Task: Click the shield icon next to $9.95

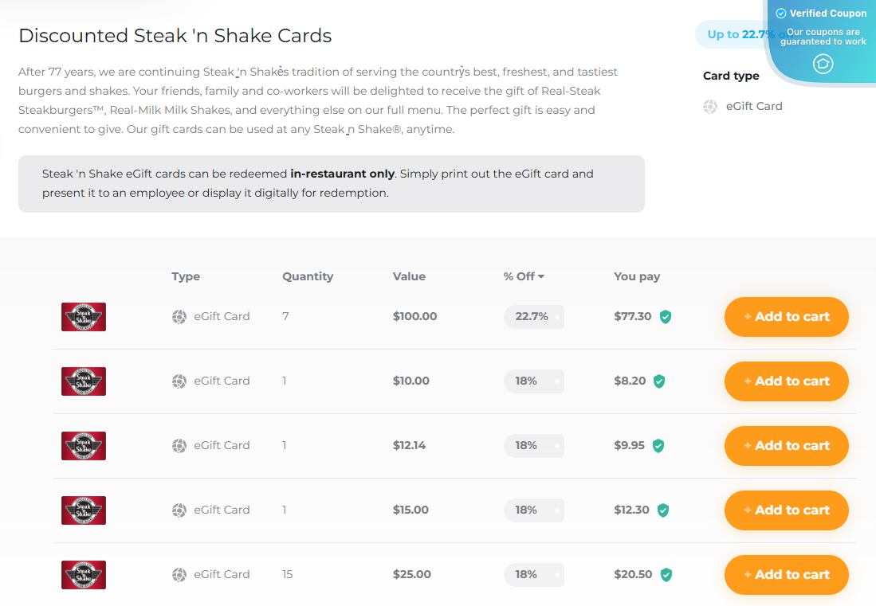Action: coord(658,446)
